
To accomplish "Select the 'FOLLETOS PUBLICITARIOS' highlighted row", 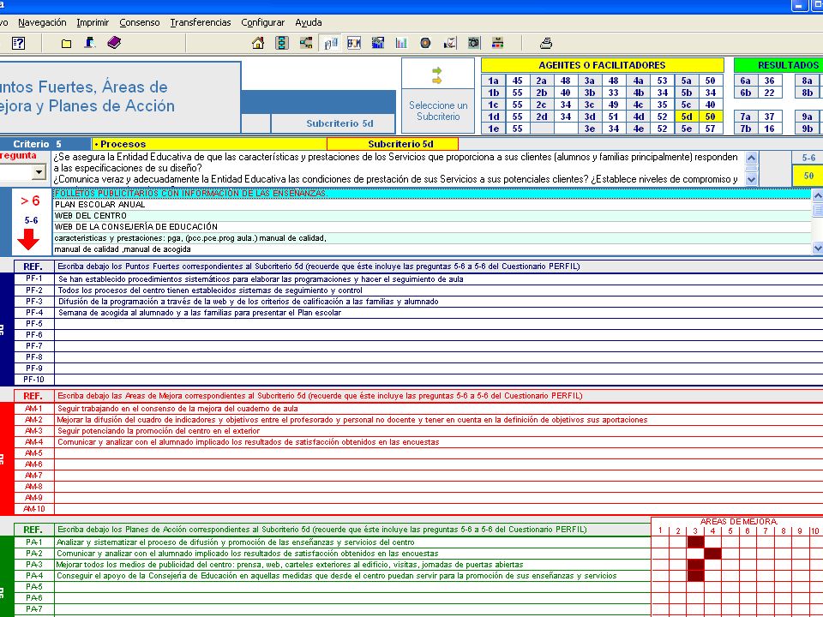I will 432,194.
